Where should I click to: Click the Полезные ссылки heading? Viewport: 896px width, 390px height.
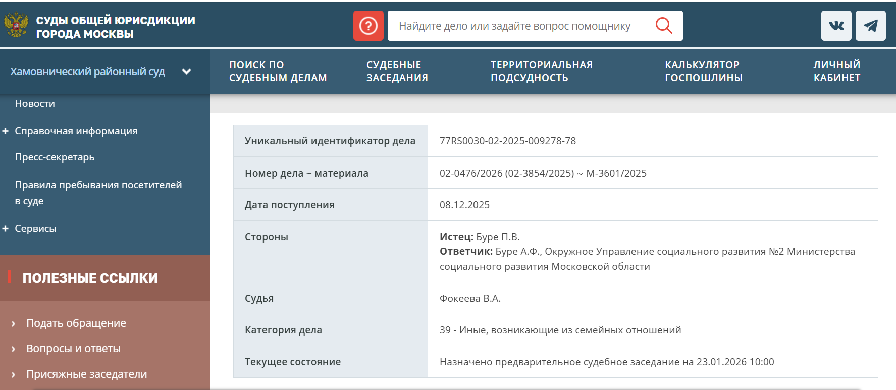tap(90, 278)
